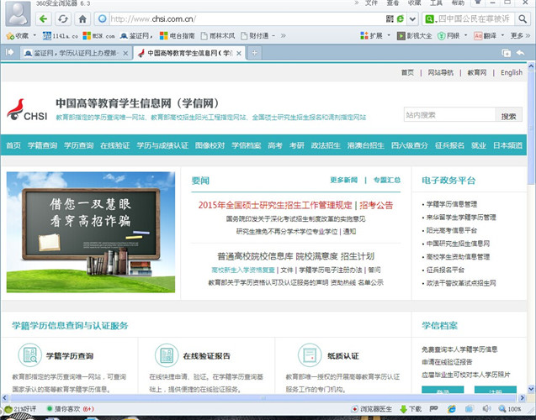The image size is (536, 420).
Task: Expand 更多 toolbar overflow
Action: (x=520, y=35)
